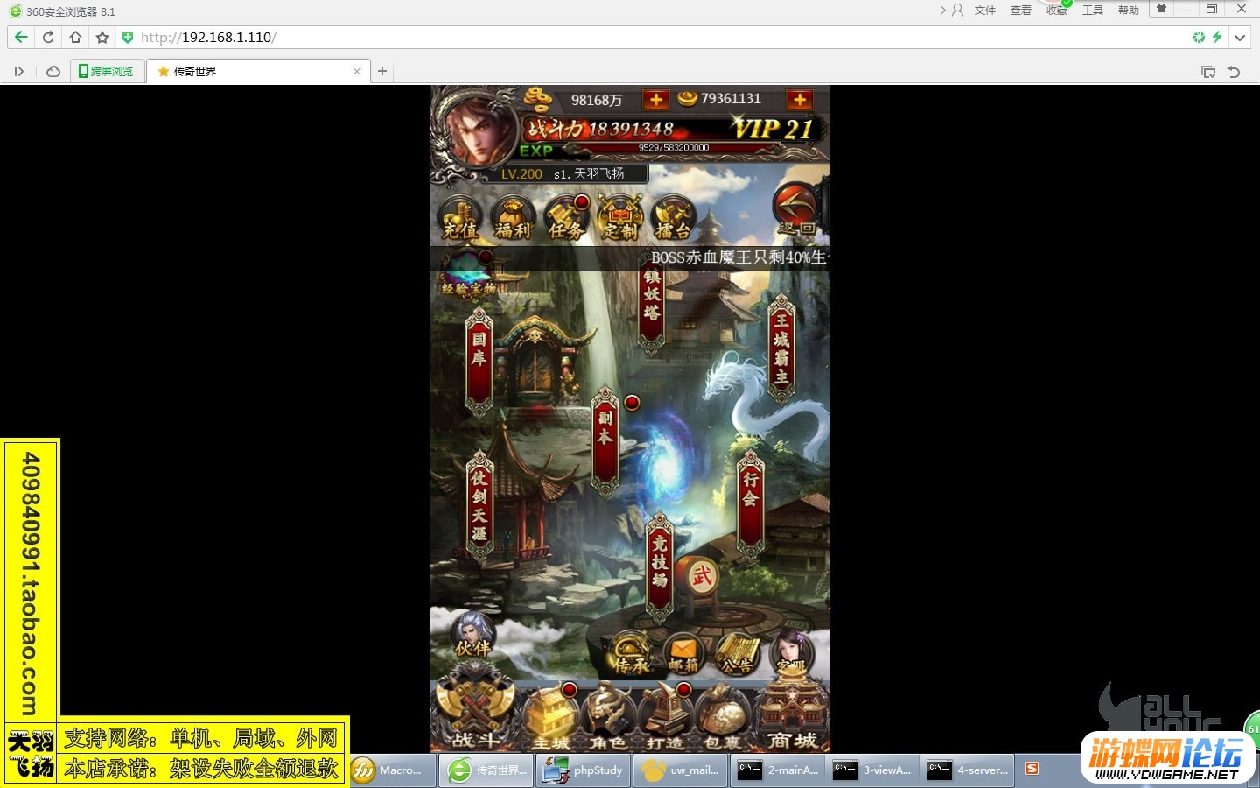
Task: Go to browser home page icon
Action: [x=75, y=37]
